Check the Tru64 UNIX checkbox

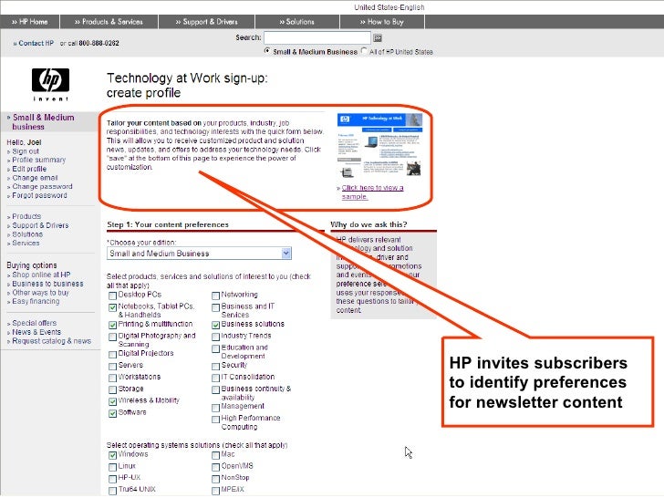pos(112,491)
